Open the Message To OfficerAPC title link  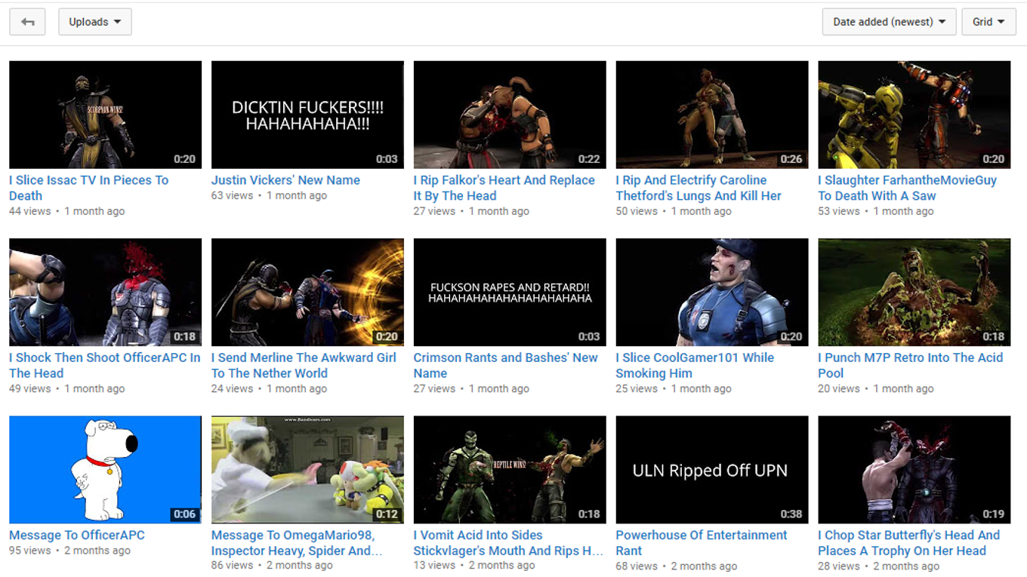[77, 535]
